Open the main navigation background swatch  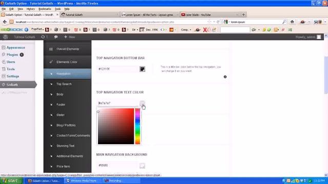coord(142,166)
